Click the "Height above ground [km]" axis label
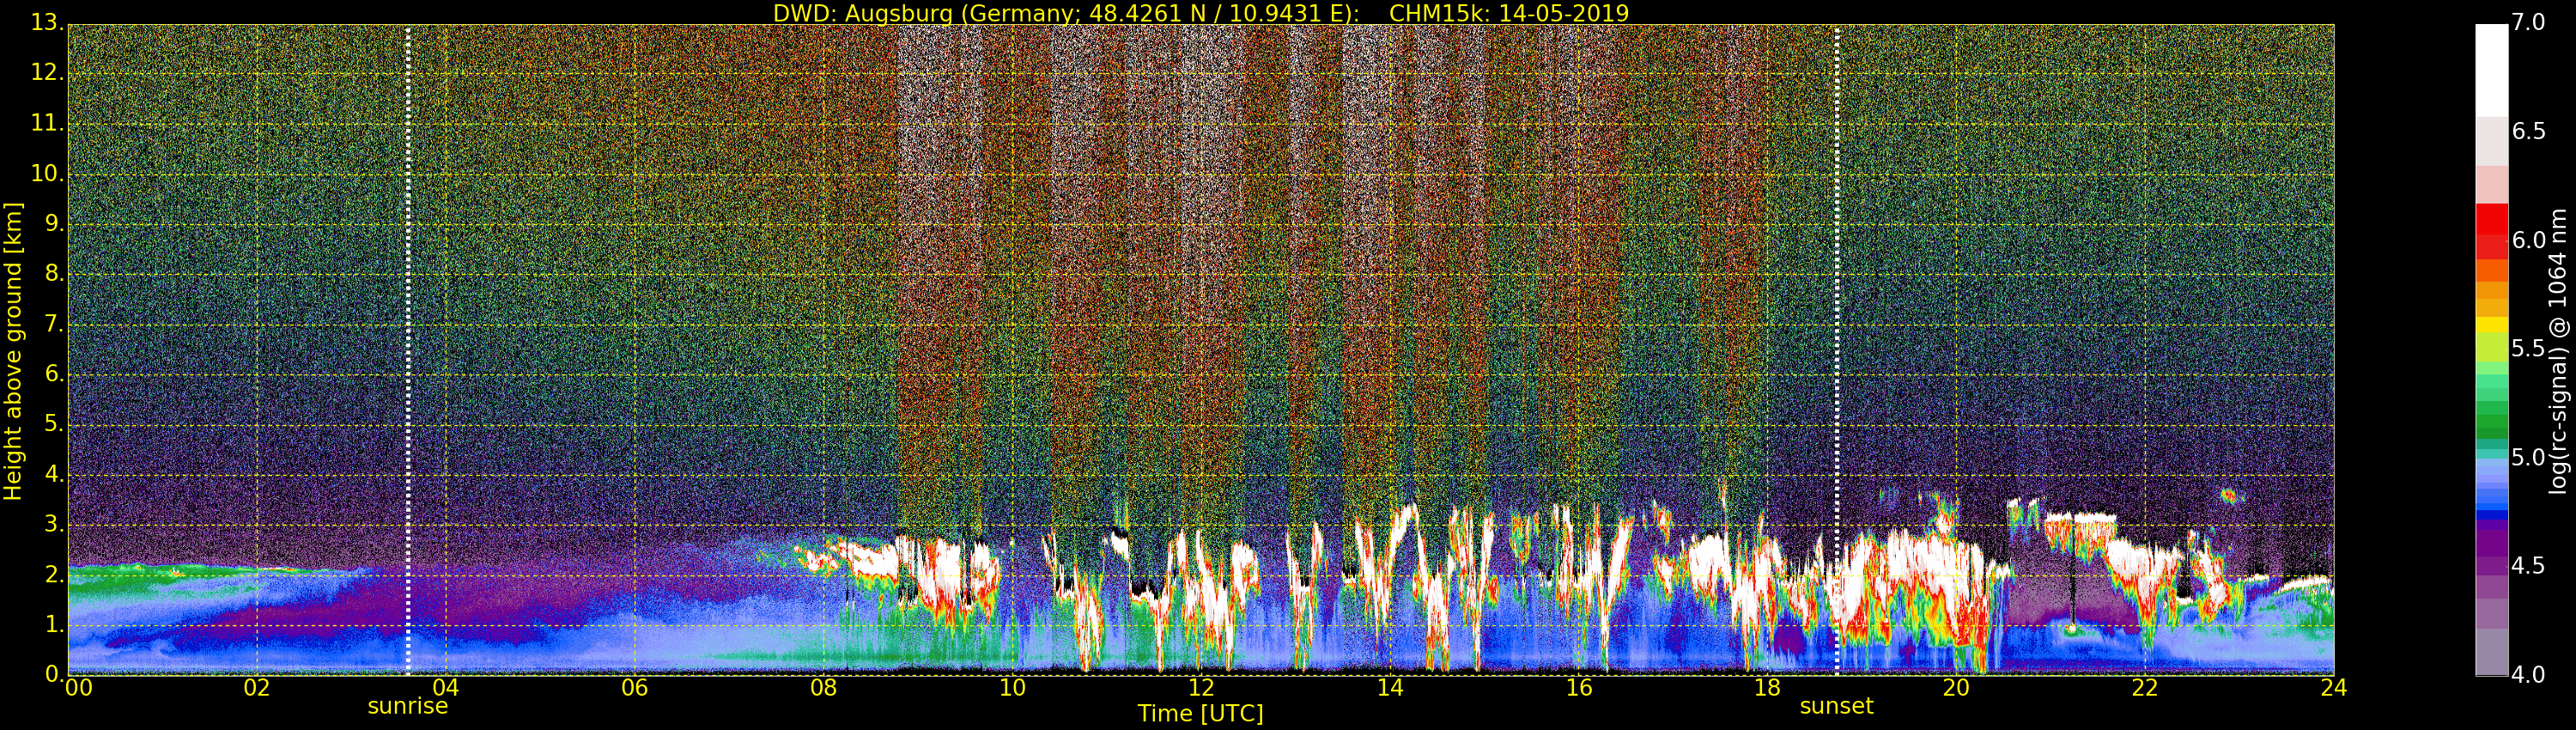 point(13,350)
